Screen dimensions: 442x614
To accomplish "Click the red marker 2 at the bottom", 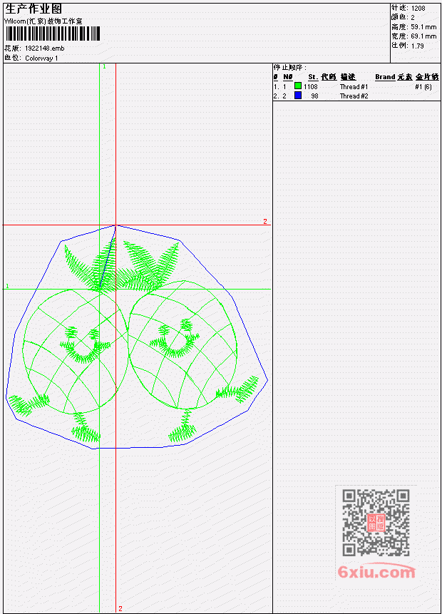I will 120,608.
